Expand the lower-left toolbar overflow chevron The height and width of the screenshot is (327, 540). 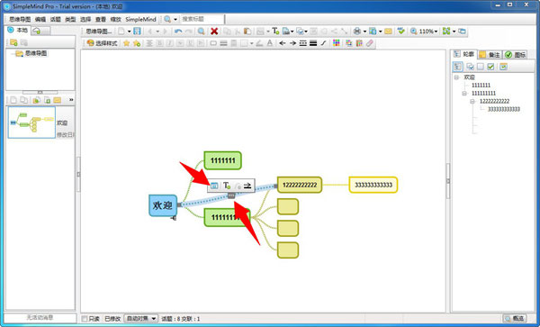click(x=71, y=100)
